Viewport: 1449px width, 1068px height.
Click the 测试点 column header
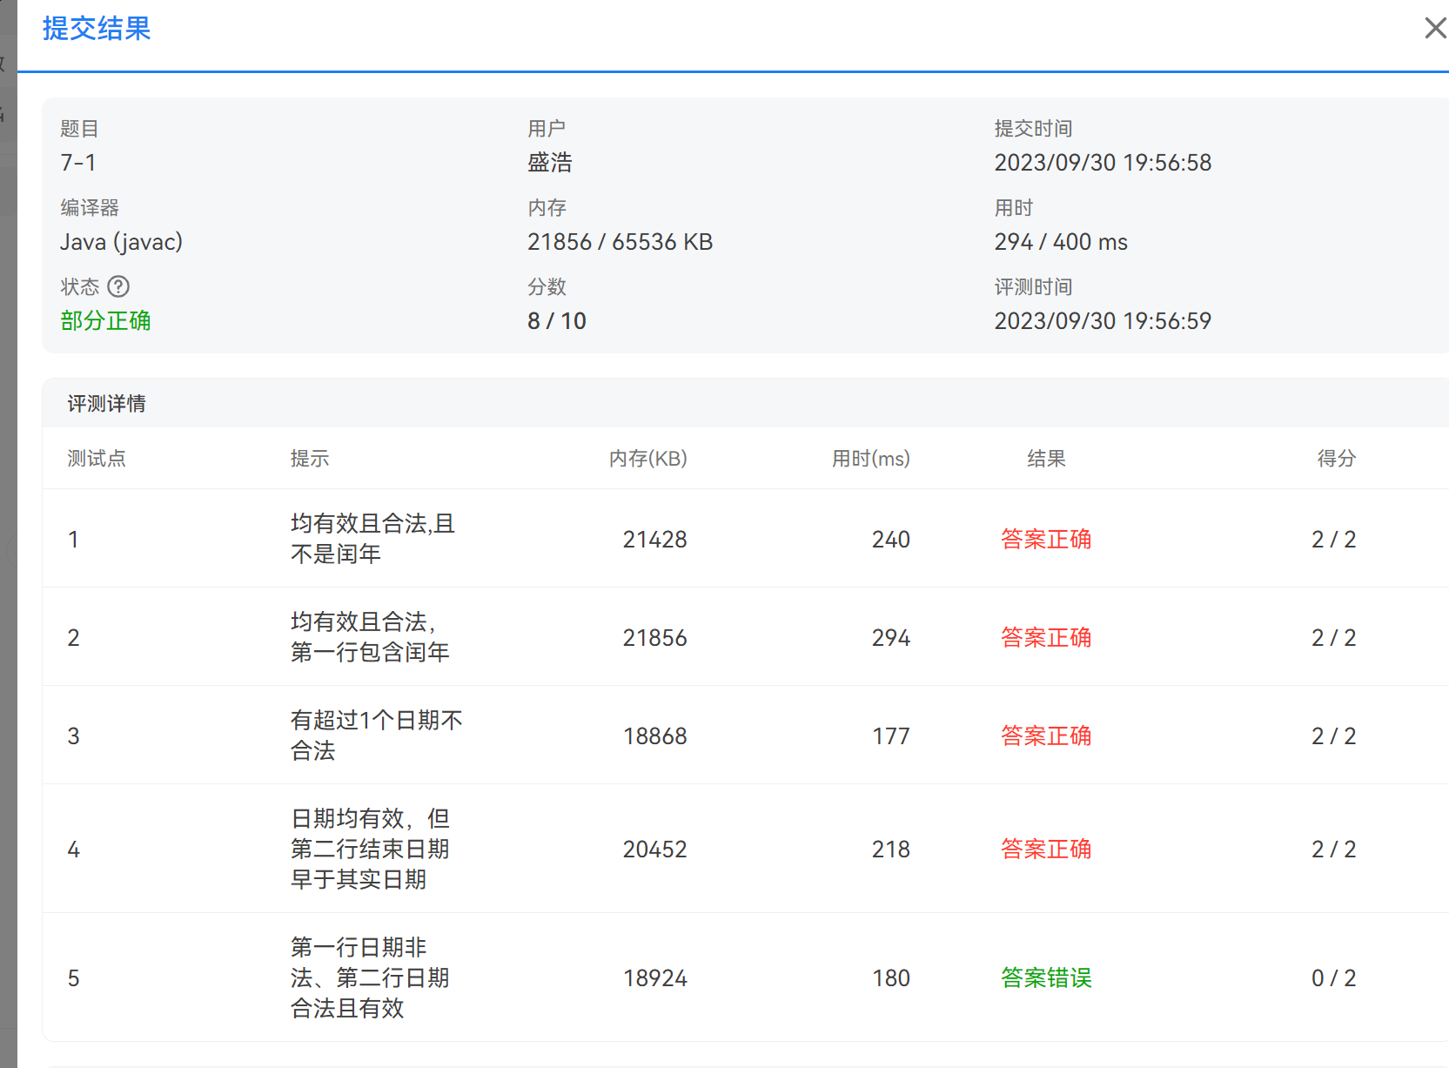coord(97,459)
